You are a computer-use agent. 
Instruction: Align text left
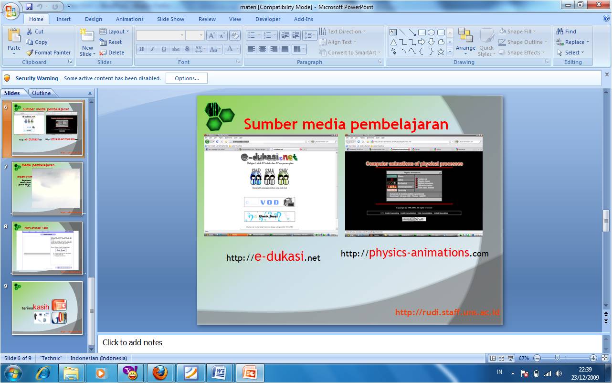tap(252, 49)
